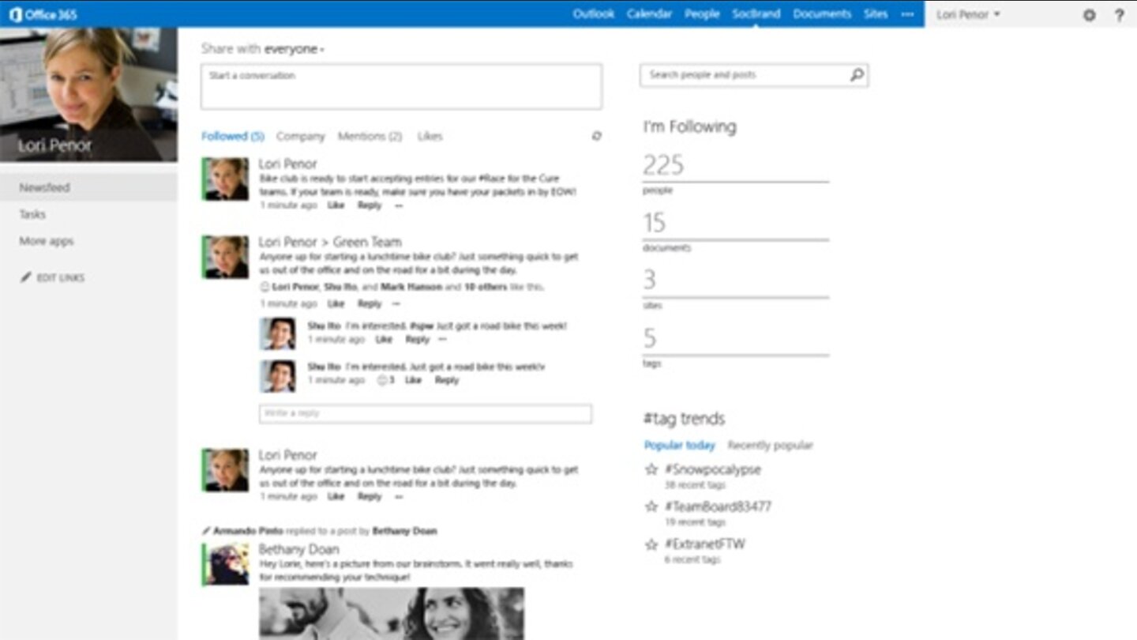Viewport: 1137px width, 640px height.
Task: Like Lori Penor's bike club post
Action: coord(336,205)
